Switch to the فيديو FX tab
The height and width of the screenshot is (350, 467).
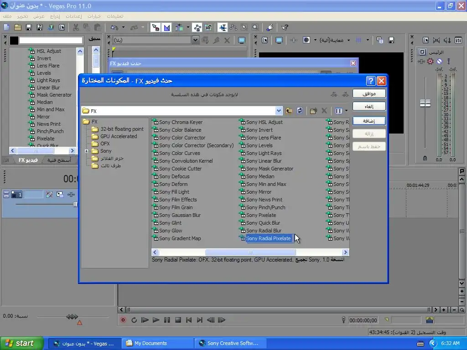pos(28,160)
